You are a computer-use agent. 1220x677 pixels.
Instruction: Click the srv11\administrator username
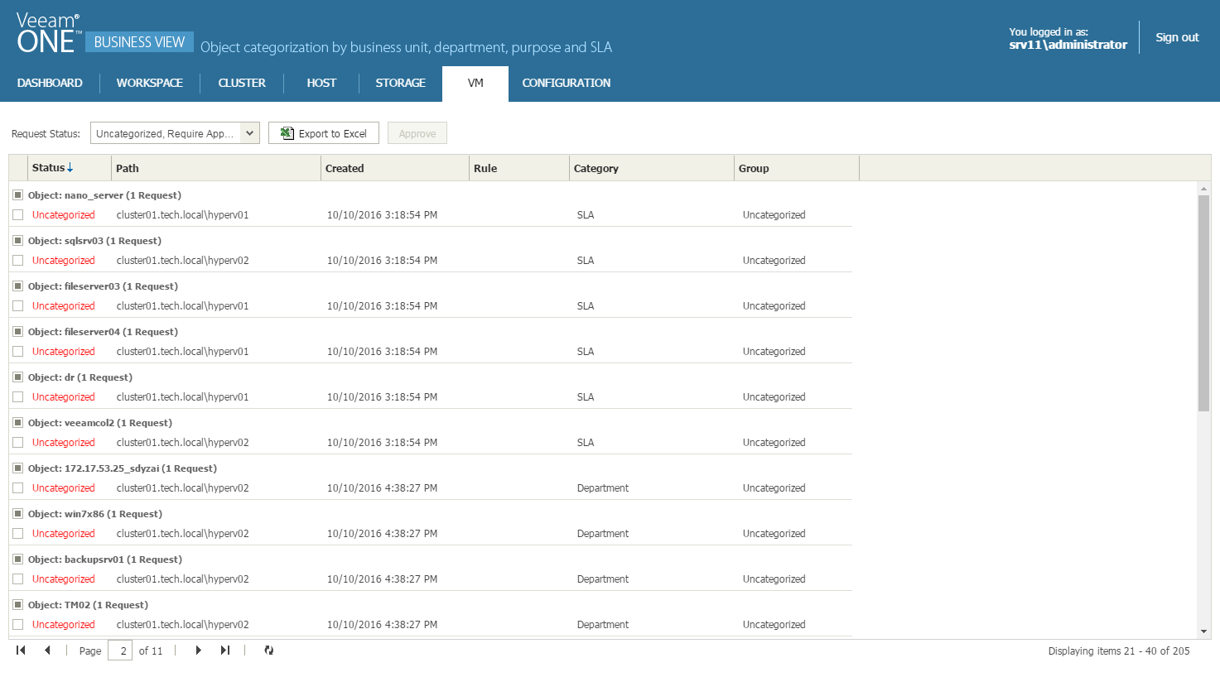1068,45
